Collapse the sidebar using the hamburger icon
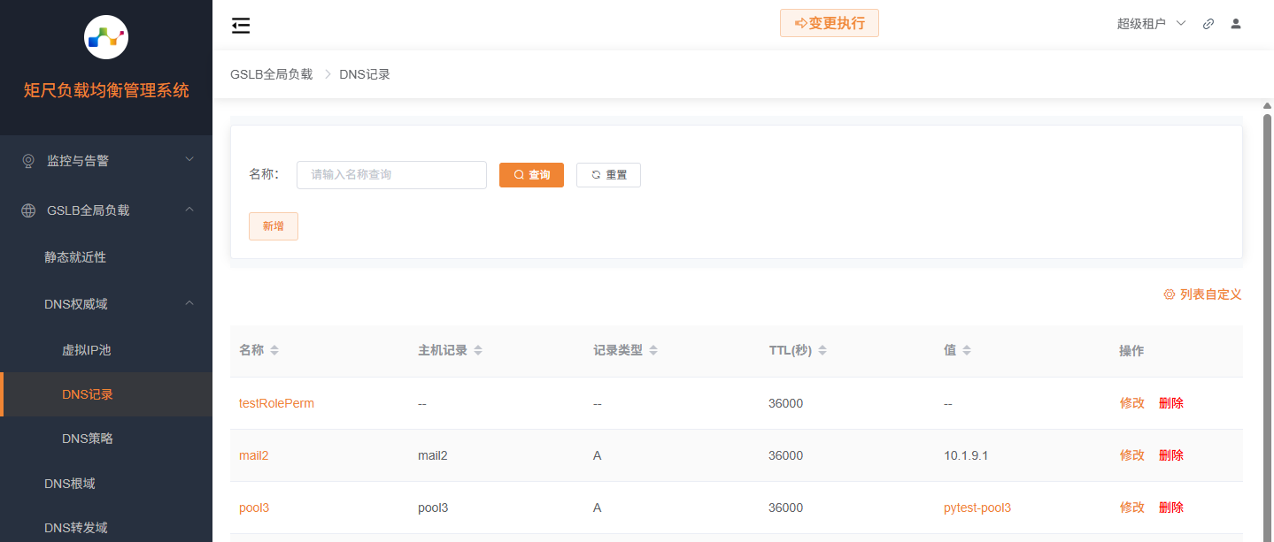Viewport: 1274px width, 542px height. [240, 25]
